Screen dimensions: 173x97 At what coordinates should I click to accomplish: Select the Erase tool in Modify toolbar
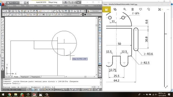point(100,19)
